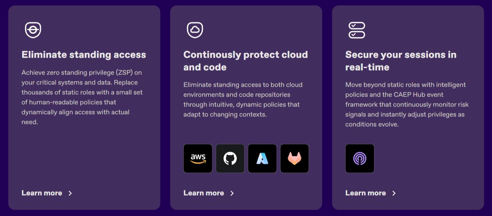Click the GitHub logo icon
Image resolution: width=492 pixels, height=216 pixels.
pyautogui.click(x=230, y=158)
